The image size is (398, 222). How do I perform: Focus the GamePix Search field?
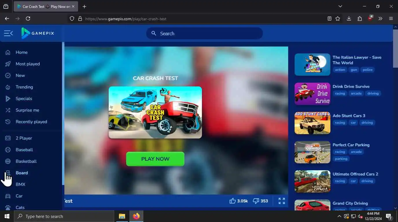[x=204, y=33]
